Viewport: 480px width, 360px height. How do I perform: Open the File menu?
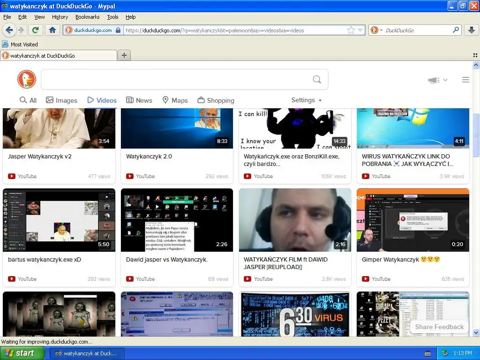(x=7, y=17)
